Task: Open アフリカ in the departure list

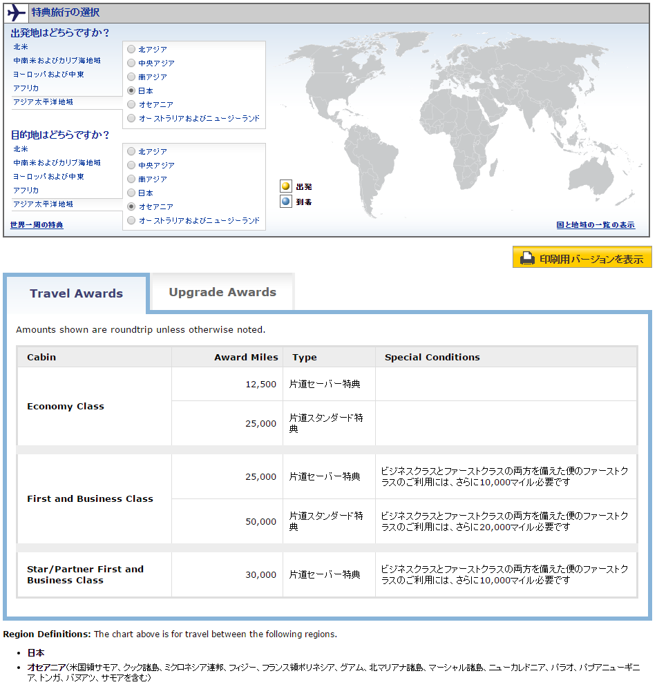Action: pyautogui.click(x=26, y=88)
